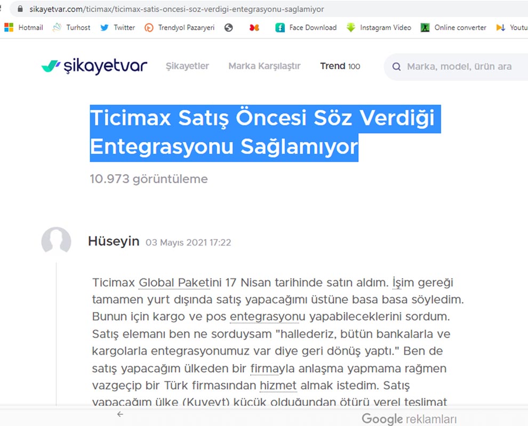Click the şikayetvar logo
Viewport: 528px width, 426px height.
click(x=94, y=67)
